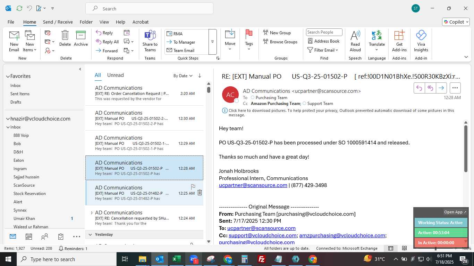Open Viva Insights

421,41
